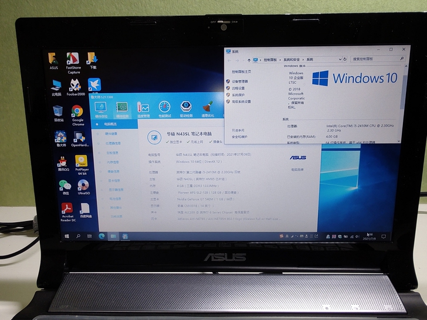Open 此电脑 desktop icon
The image size is (427, 320).
pos(56,88)
